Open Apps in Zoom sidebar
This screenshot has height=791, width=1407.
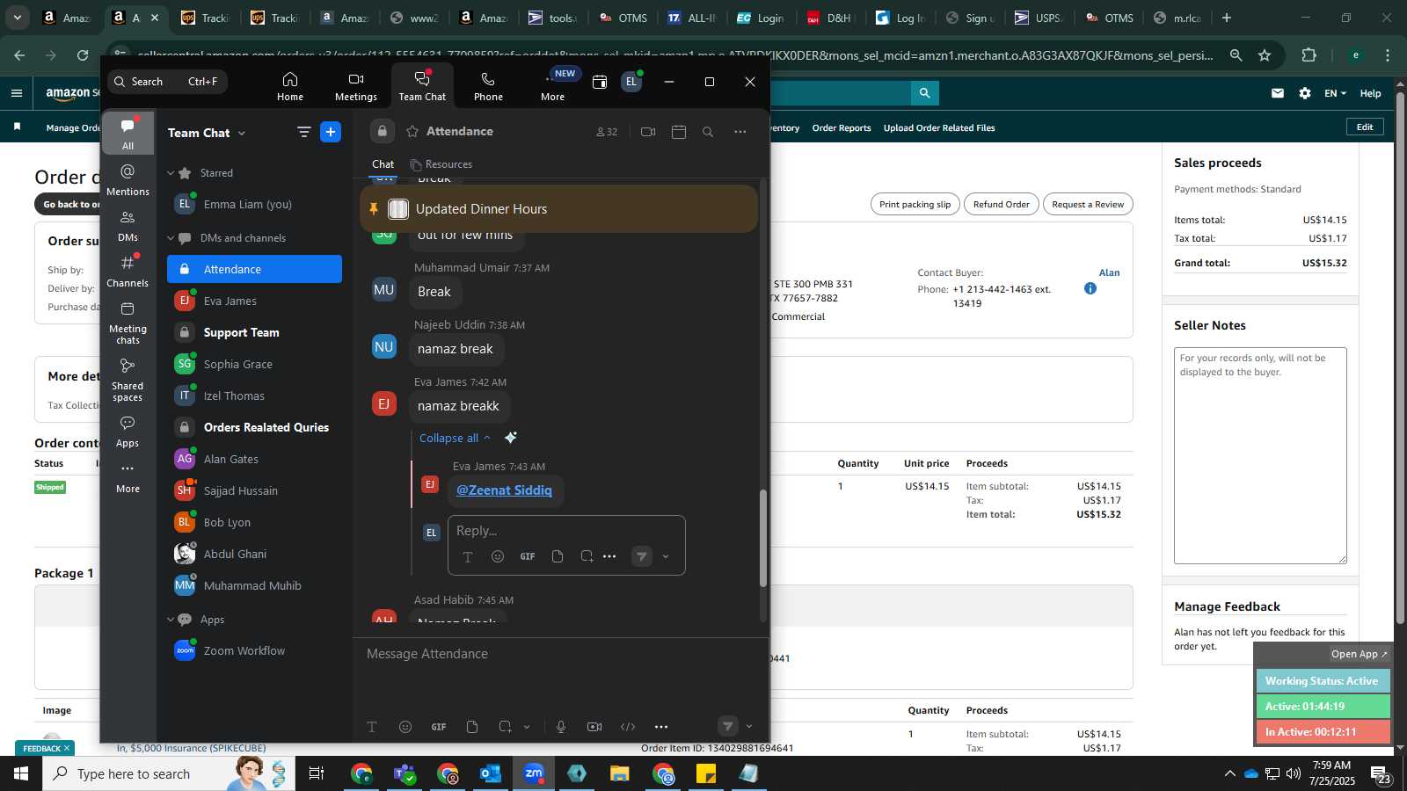pyautogui.click(x=128, y=432)
